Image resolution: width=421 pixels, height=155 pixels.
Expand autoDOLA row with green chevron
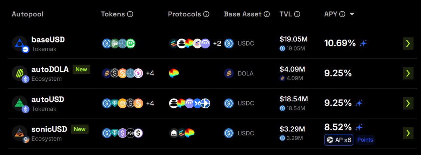pyautogui.click(x=408, y=73)
